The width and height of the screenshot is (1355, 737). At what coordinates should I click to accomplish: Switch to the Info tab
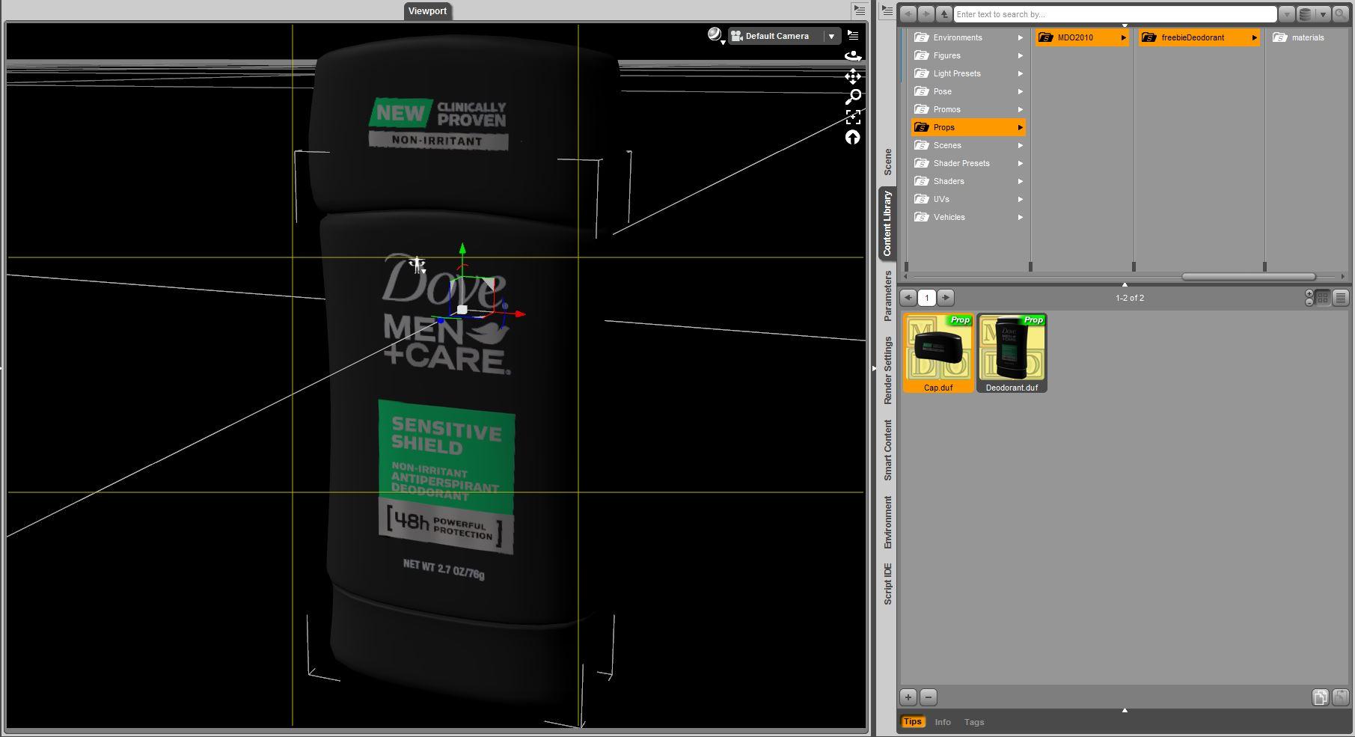click(x=943, y=722)
